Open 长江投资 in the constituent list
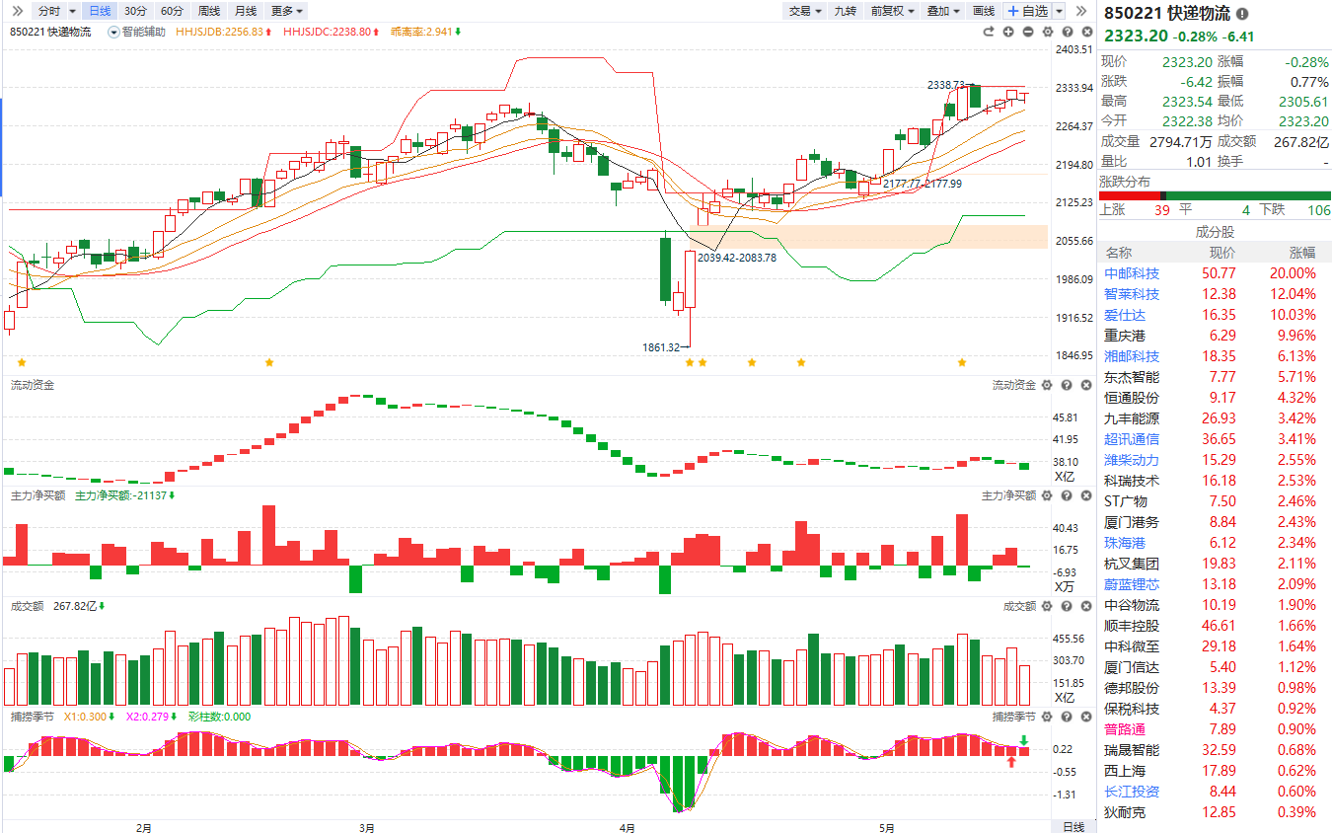1332x833 pixels. 1132,792
